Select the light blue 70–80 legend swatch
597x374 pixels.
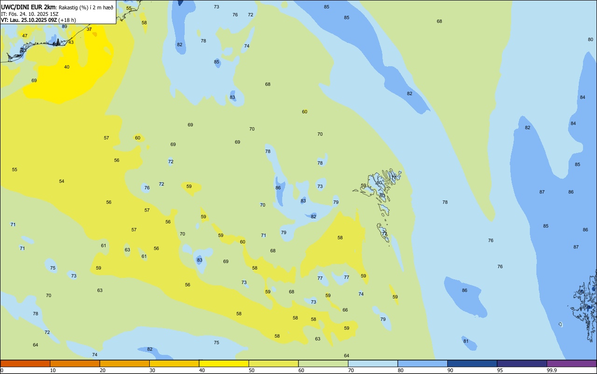pos(373,363)
